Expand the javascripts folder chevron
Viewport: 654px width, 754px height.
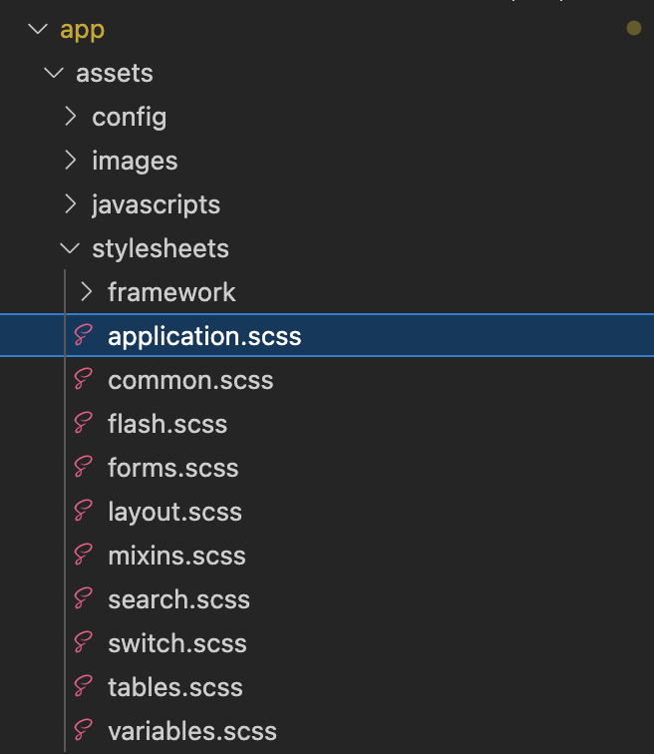[x=70, y=204]
